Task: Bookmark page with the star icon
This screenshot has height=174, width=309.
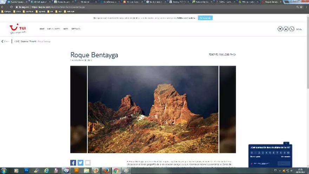Action: (301, 7)
